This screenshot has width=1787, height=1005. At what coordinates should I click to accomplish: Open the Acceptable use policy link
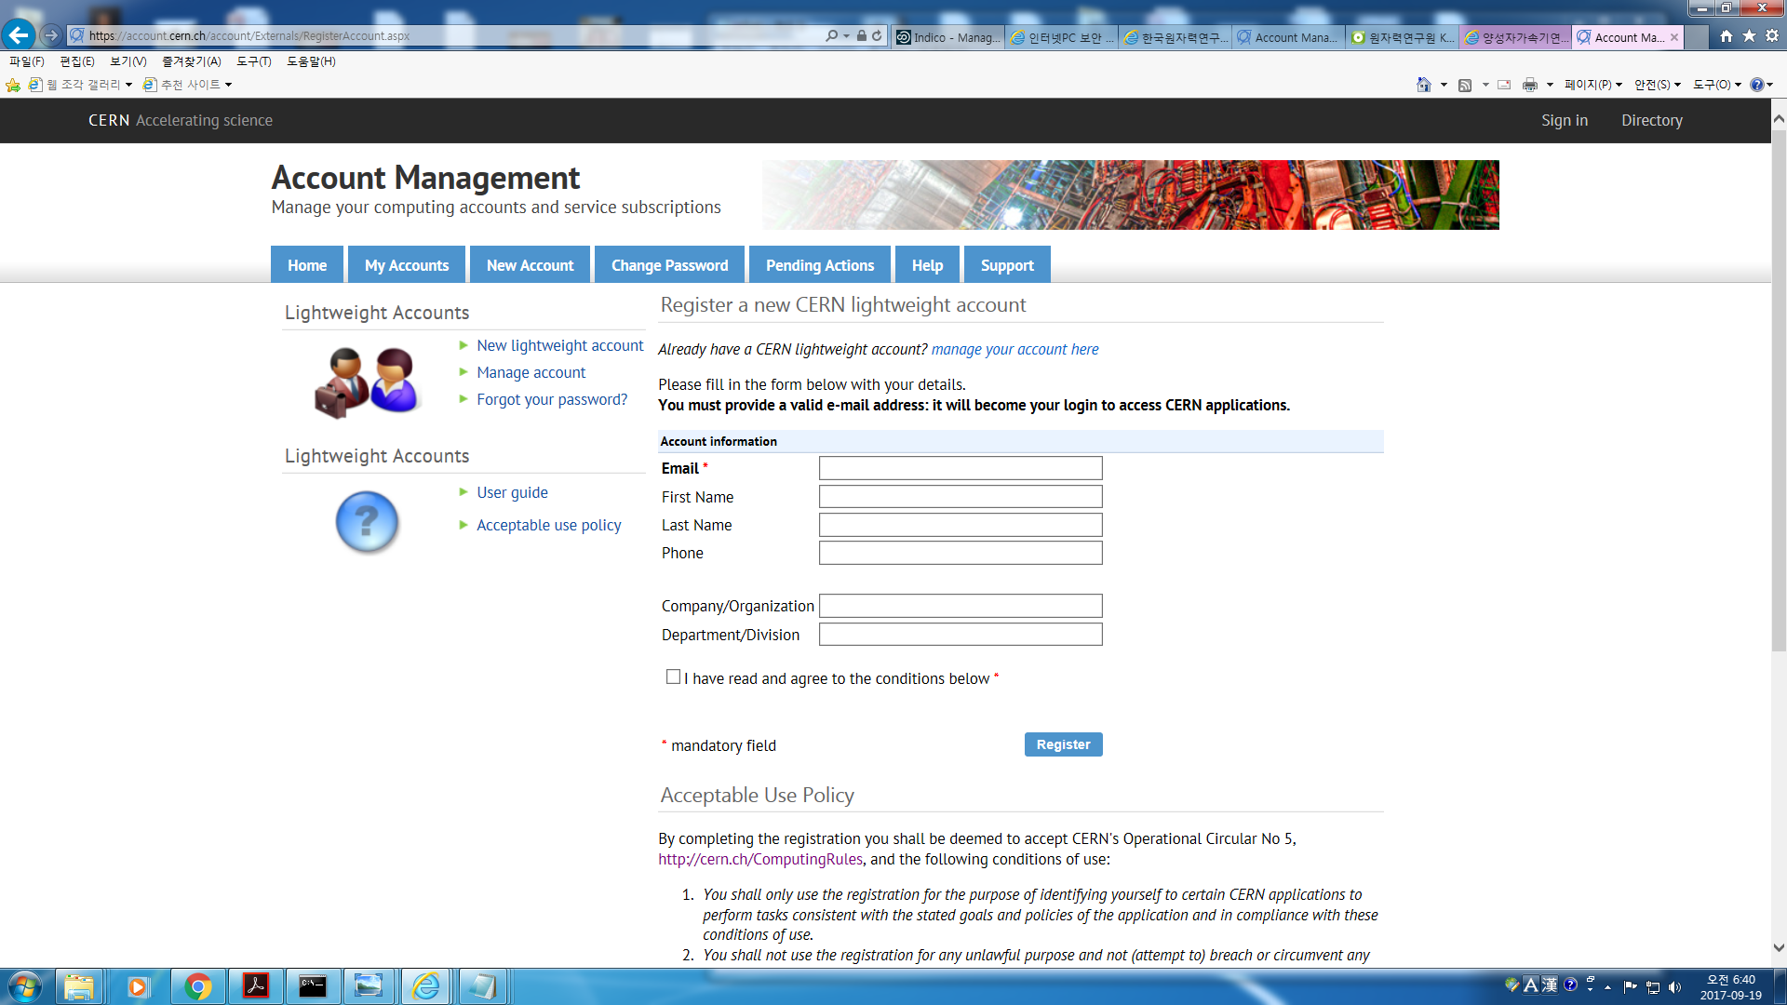pyautogui.click(x=548, y=525)
